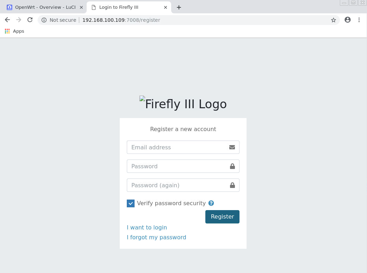
Task: Open a new browser tab
Action: click(179, 7)
